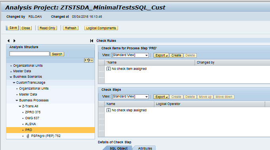
Task: Refresh the analysis project
Action: pyautogui.click(x=70, y=28)
